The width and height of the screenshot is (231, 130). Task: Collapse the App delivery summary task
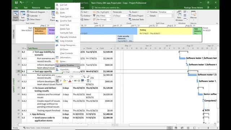(30, 114)
